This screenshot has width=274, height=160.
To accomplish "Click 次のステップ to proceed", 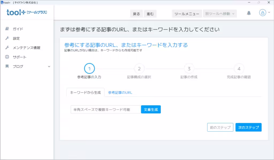I will [x=248, y=127].
